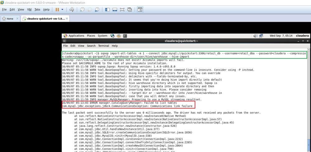Click the 'The last packet sent successfully' line
This screenshot has width=311, height=152.
tap(161, 113)
